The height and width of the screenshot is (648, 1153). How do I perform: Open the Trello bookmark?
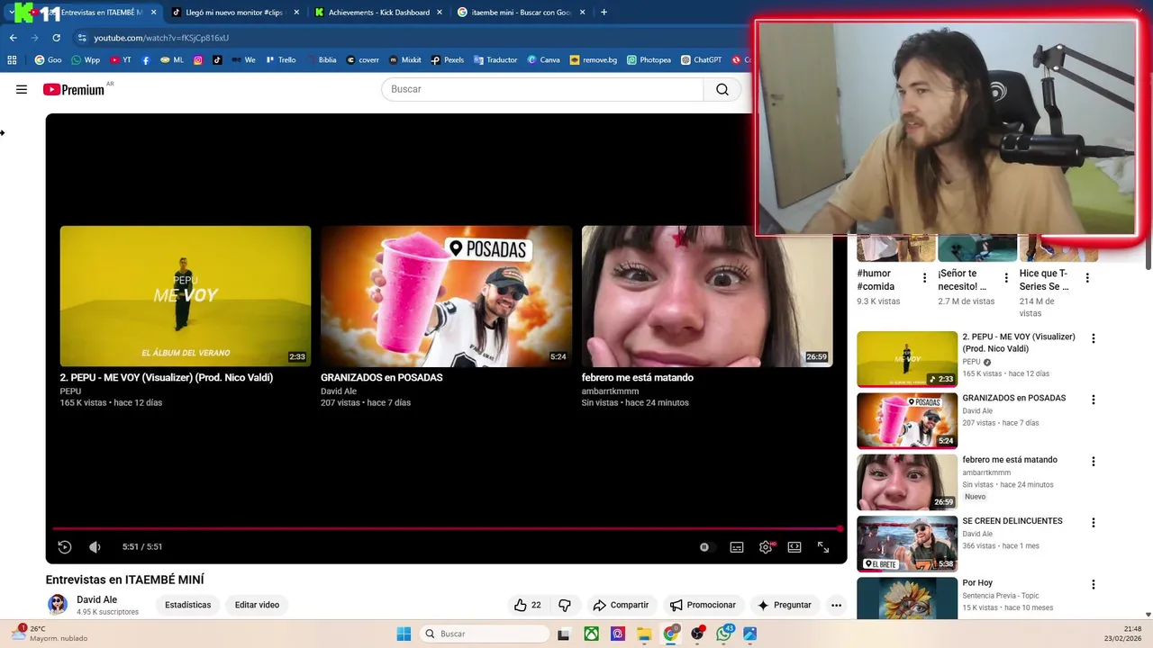pos(281,60)
